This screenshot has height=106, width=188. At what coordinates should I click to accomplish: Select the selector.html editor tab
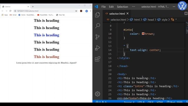117,14
